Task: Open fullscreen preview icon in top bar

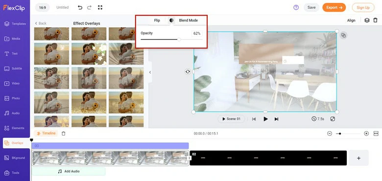Action: [100, 7]
